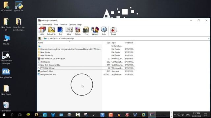
Task: Click 'New folder (2)' desktop icon
Action: click(x=6, y=24)
